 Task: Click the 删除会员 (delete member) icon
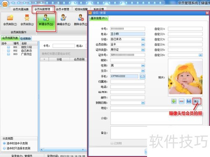[x=81, y=17]
